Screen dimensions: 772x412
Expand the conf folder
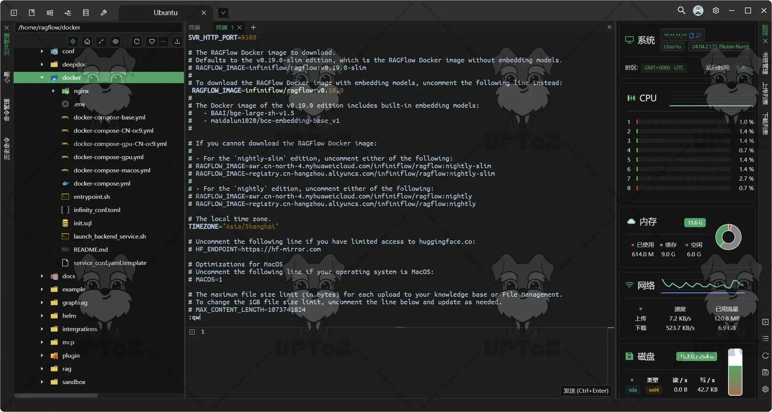pyautogui.click(x=42, y=51)
